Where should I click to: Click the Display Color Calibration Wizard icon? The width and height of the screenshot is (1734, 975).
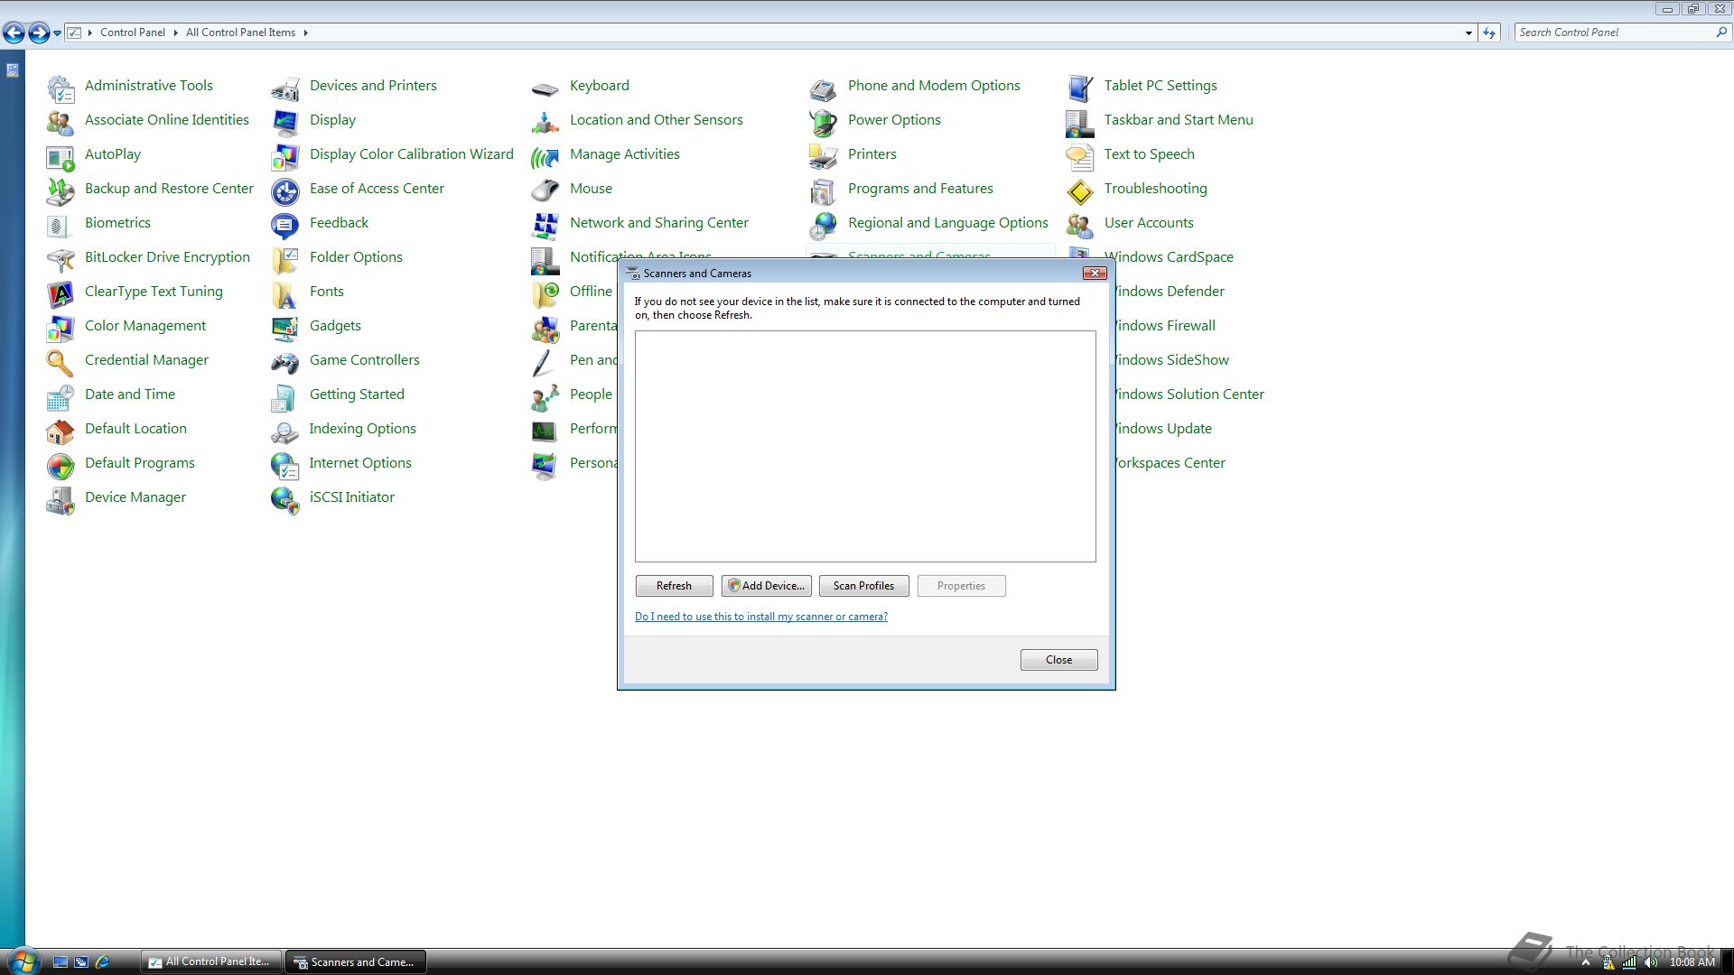pos(285,156)
